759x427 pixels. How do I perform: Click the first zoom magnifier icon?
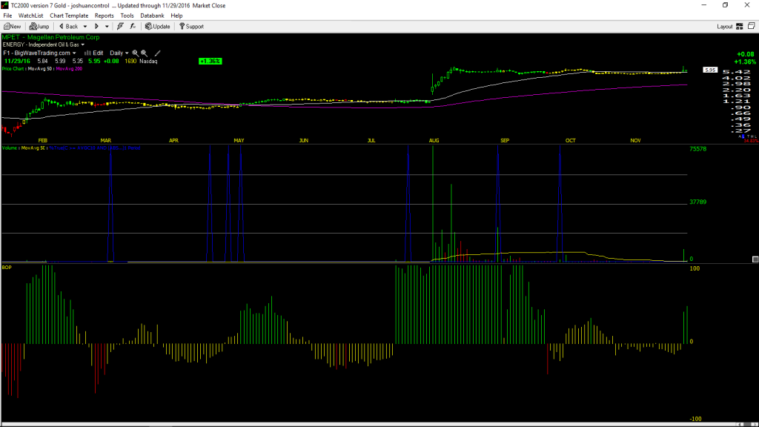click(136, 53)
